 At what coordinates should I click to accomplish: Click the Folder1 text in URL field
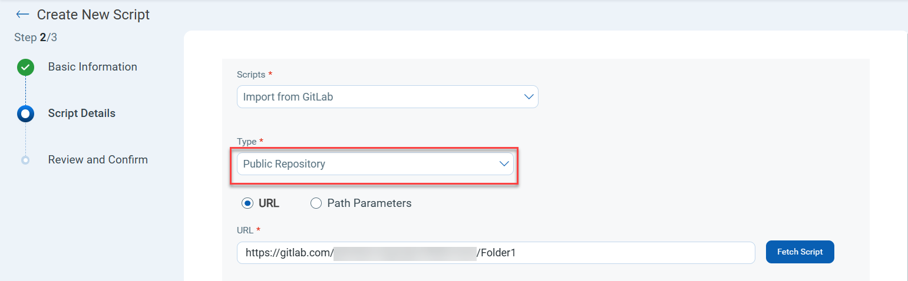tap(500, 253)
